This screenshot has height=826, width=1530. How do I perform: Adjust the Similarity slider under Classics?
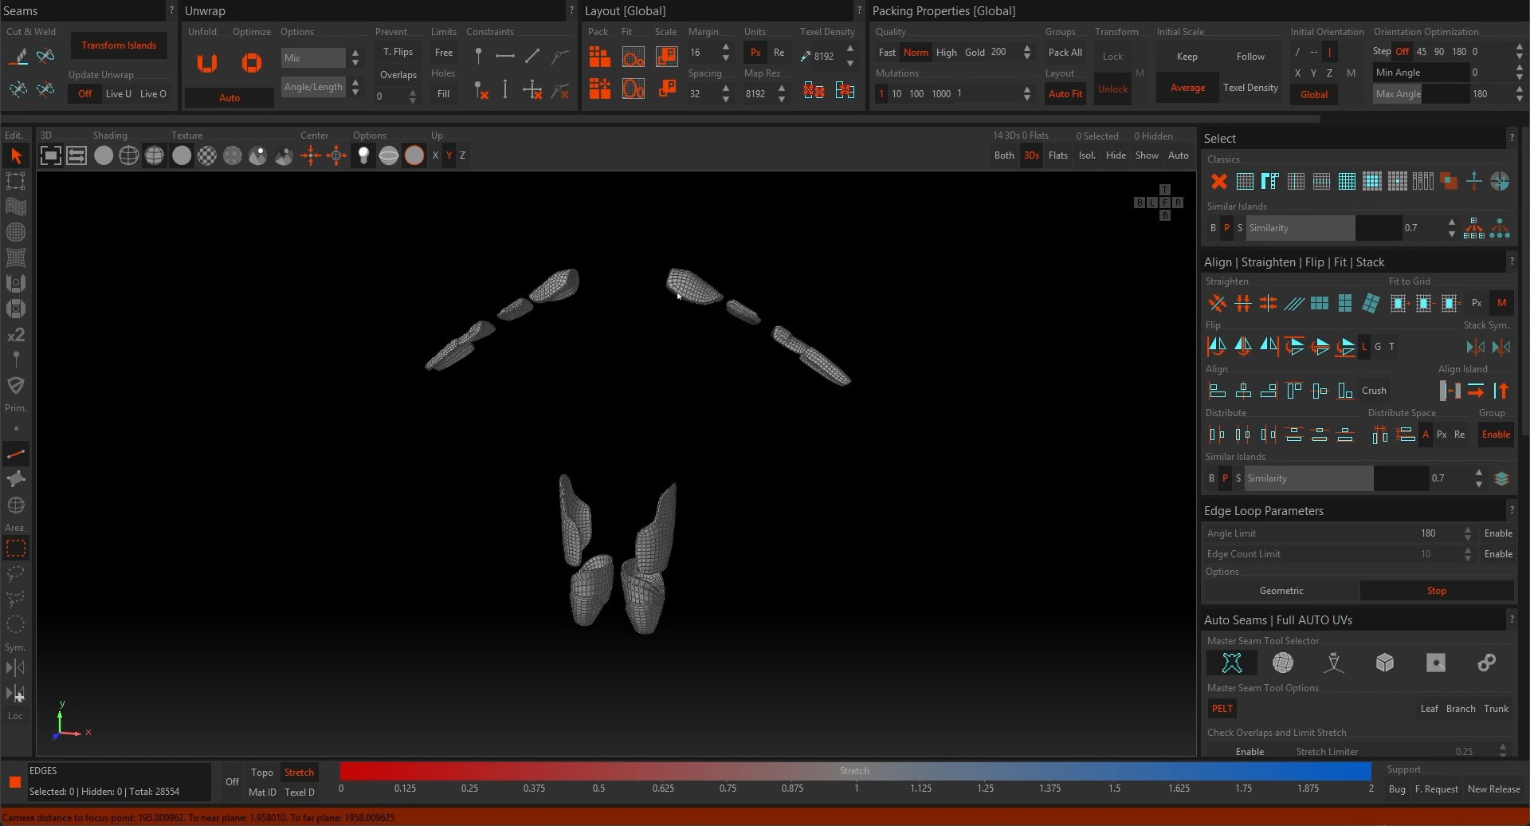[1323, 228]
